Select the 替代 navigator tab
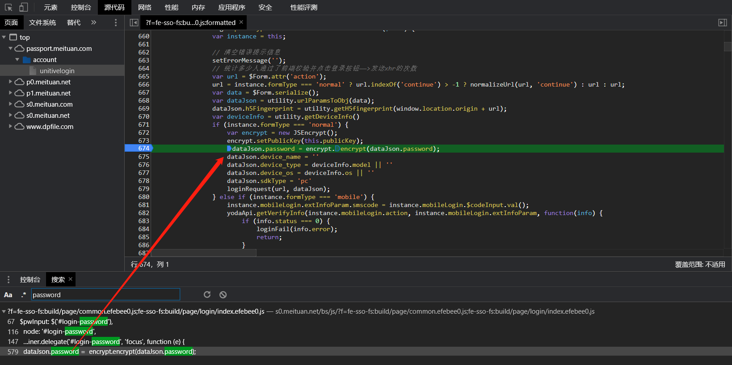Viewport: 732px width, 365px height. [74, 22]
